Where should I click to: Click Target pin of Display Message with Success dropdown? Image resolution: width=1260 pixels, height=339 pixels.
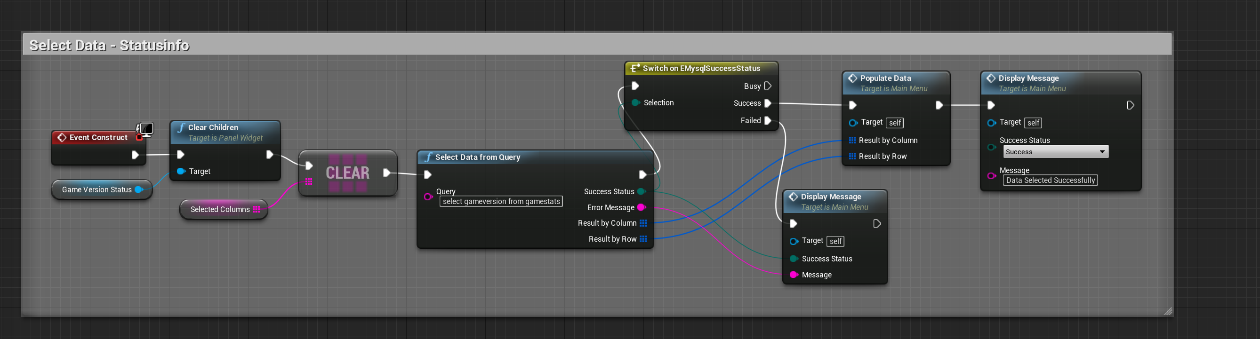tap(991, 123)
